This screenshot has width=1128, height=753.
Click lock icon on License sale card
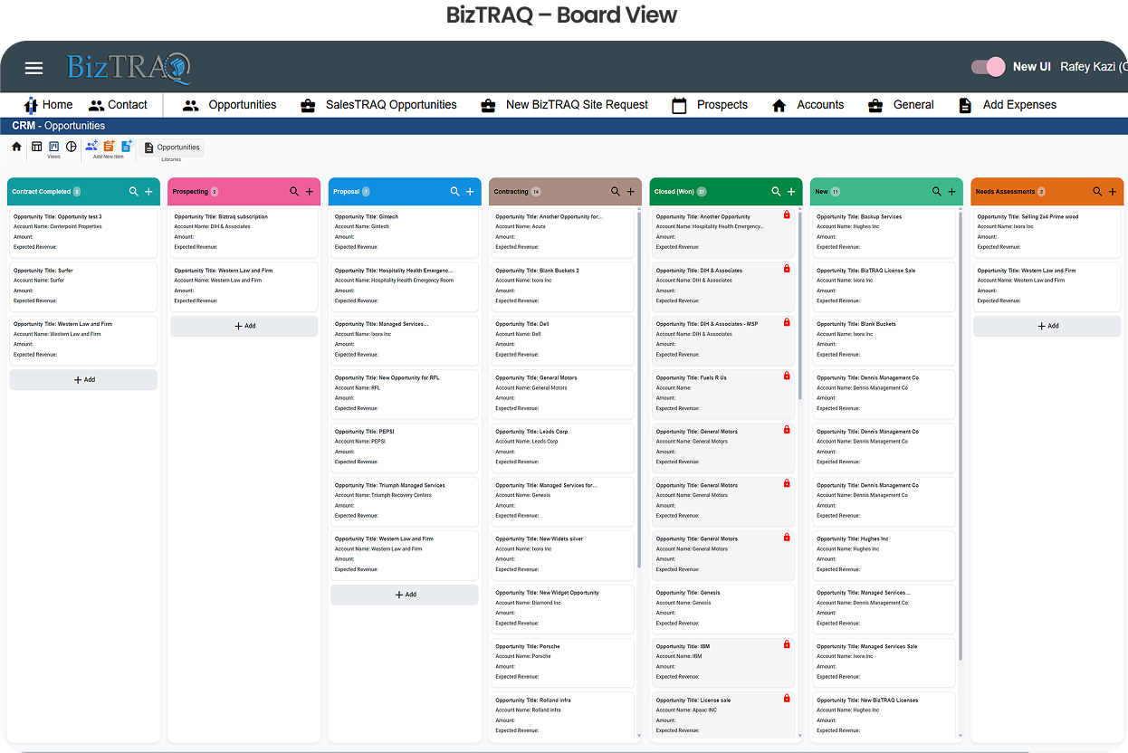click(787, 699)
